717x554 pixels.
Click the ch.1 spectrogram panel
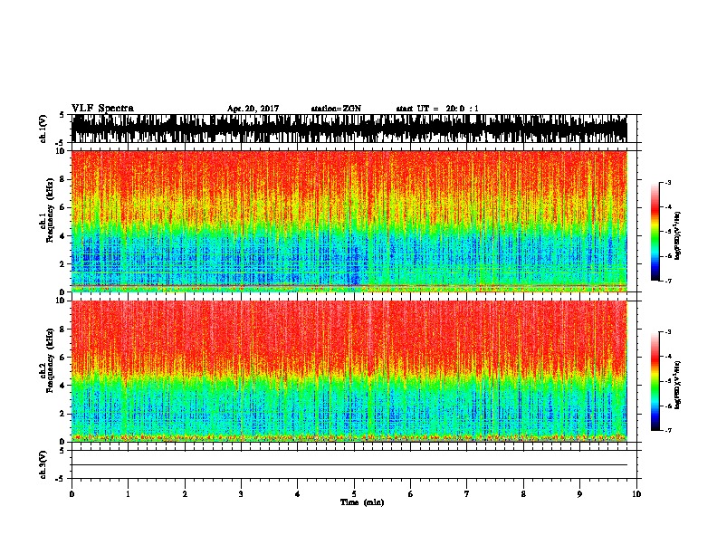(349, 221)
